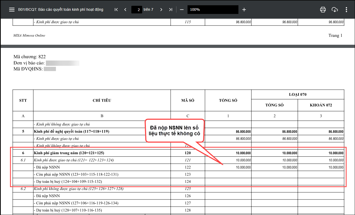Open the sidebar hamburger menu
The width and height of the screenshot is (355, 215).
tap(12, 9)
